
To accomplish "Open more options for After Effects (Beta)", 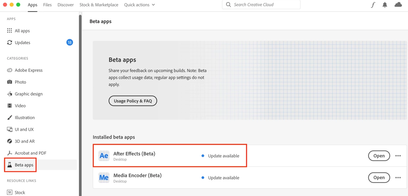I will [x=398, y=156].
